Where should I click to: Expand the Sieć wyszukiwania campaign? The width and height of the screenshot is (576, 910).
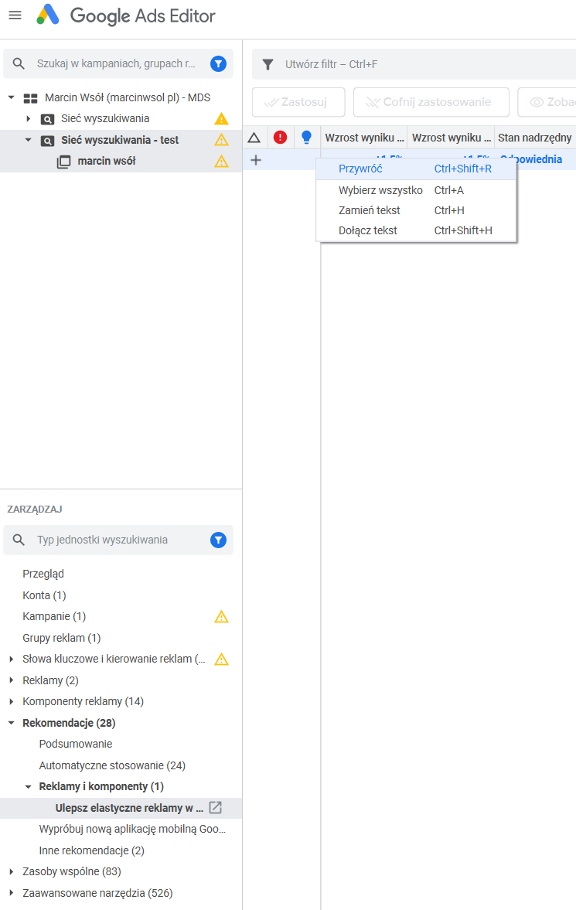pyautogui.click(x=28, y=118)
